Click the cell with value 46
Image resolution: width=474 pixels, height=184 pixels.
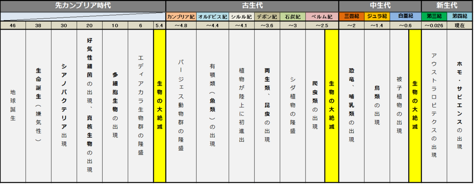click(x=12, y=25)
